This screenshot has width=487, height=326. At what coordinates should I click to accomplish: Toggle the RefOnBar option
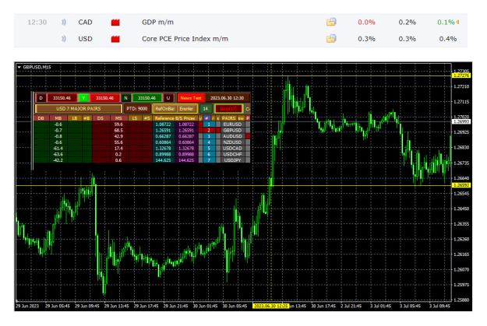point(164,109)
